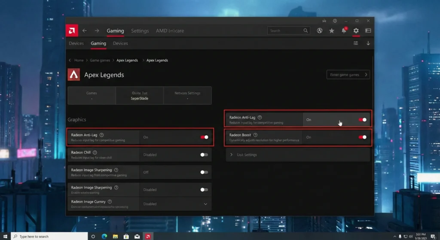Image resolution: width=440 pixels, height=240 pixels.
Task: Open the Windows Start menu
Action: 5,237
